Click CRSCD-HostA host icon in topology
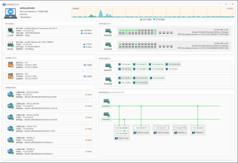Screen dimensions: 238x163 point(135,133)
